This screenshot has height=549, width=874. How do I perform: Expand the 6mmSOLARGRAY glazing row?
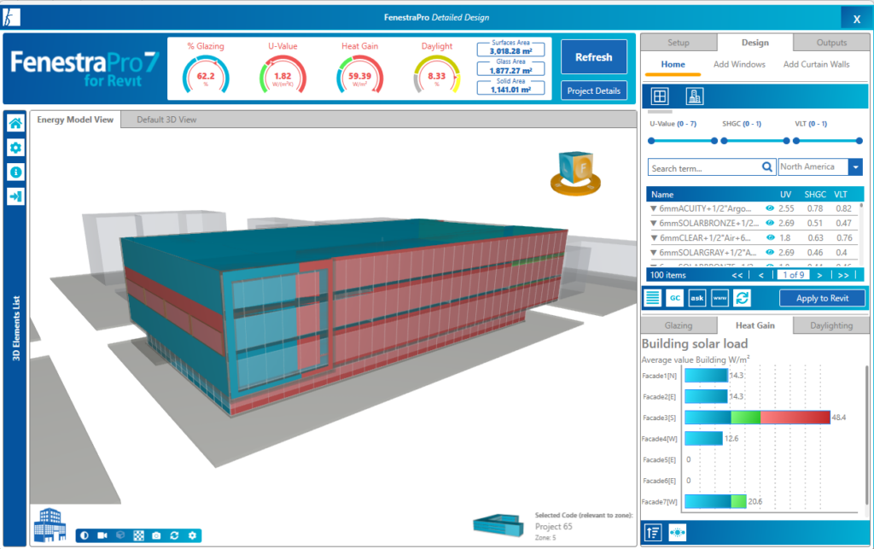click(x=653, y=253)
